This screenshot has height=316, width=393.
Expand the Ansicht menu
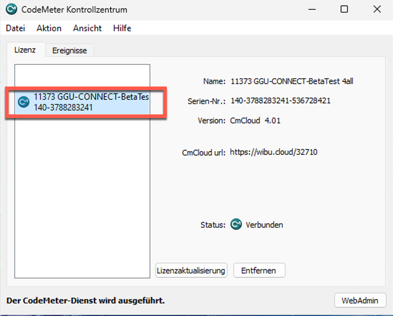pos(87,28)
